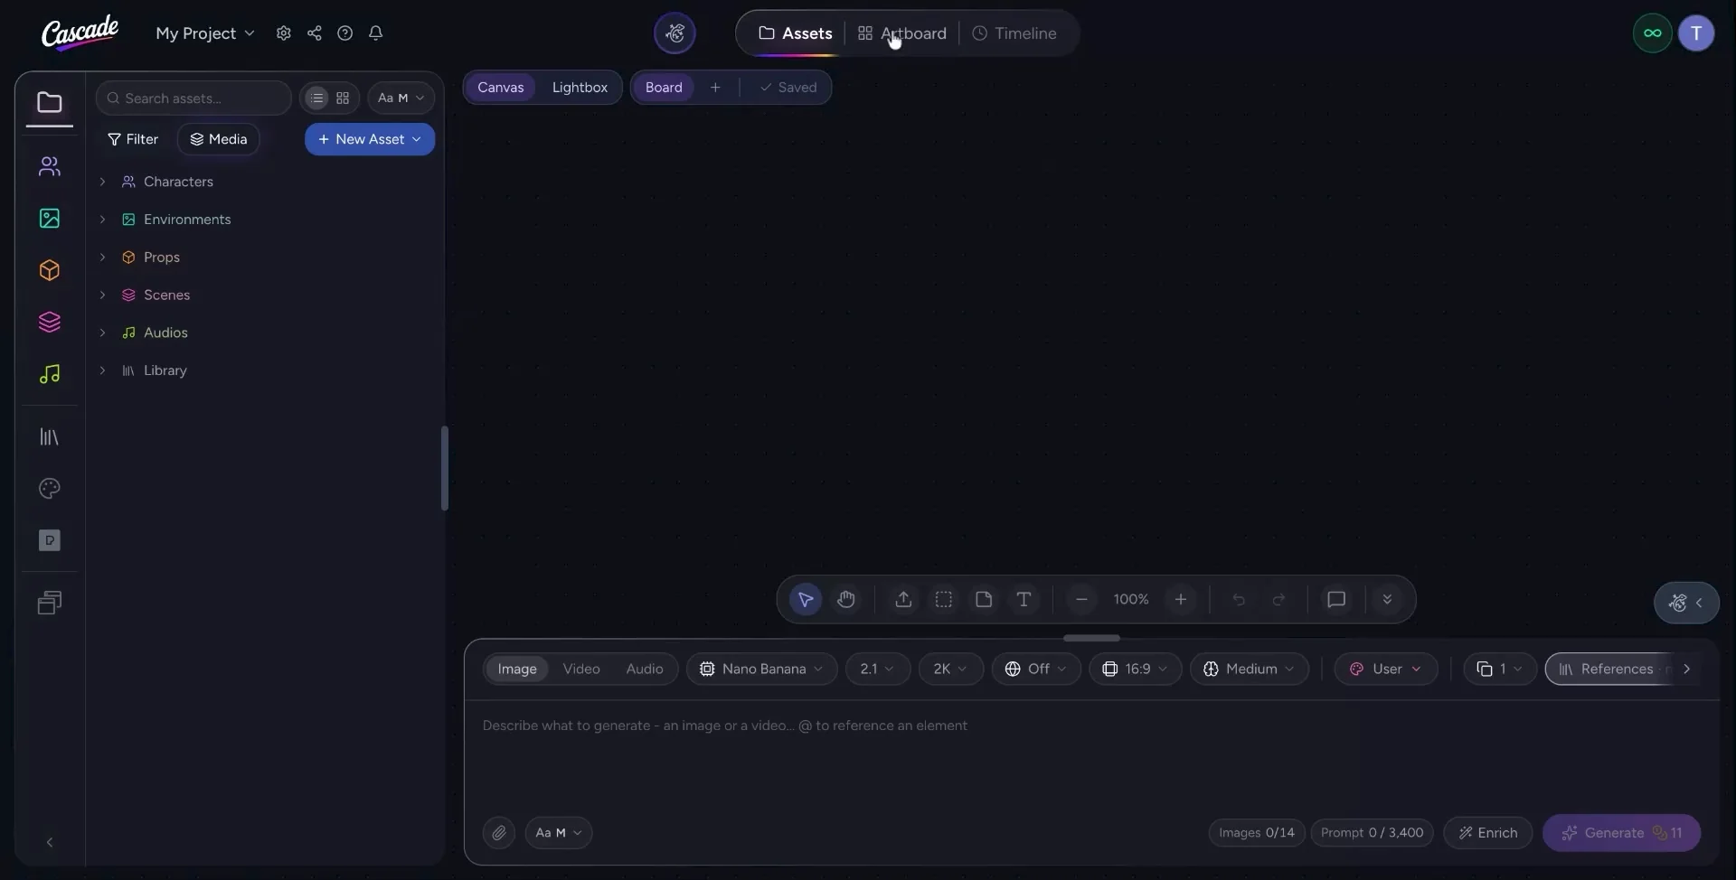1736x880 pixels.
Task: Expand the Characters folder
Action: tap(102, 182)
